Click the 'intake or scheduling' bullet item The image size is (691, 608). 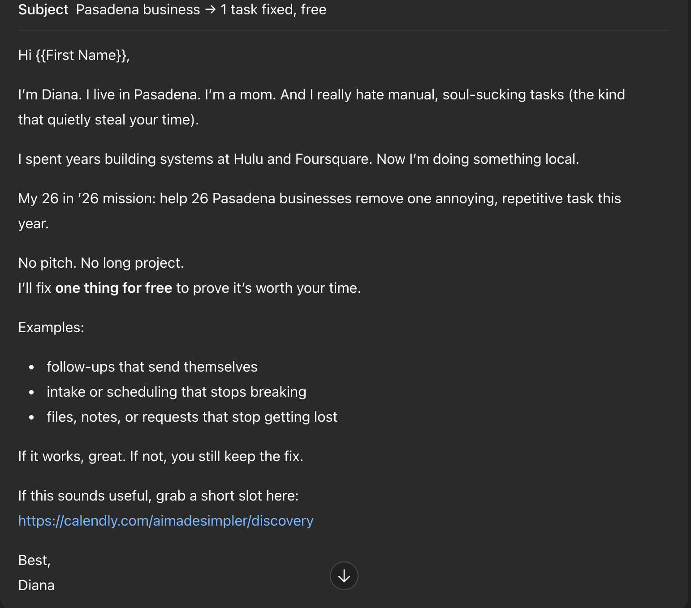177,392
